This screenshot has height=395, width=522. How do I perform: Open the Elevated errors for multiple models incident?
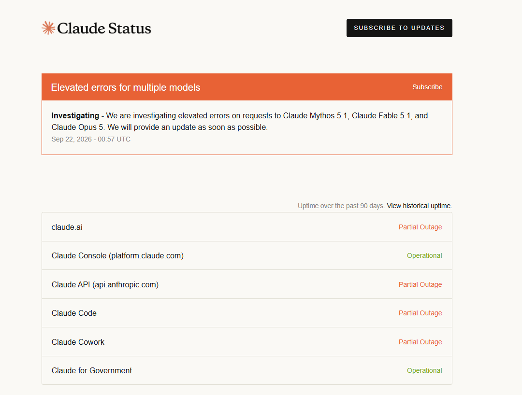pyautogui.click(x=126, y=87)
